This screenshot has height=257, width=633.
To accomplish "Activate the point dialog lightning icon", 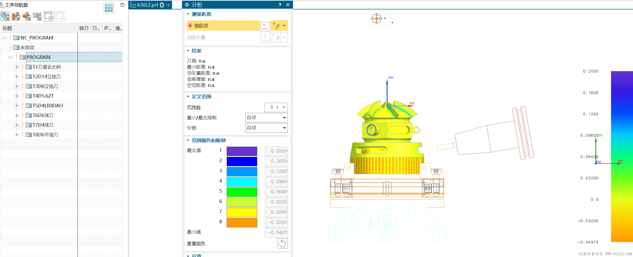I will (x=277, y=26).
